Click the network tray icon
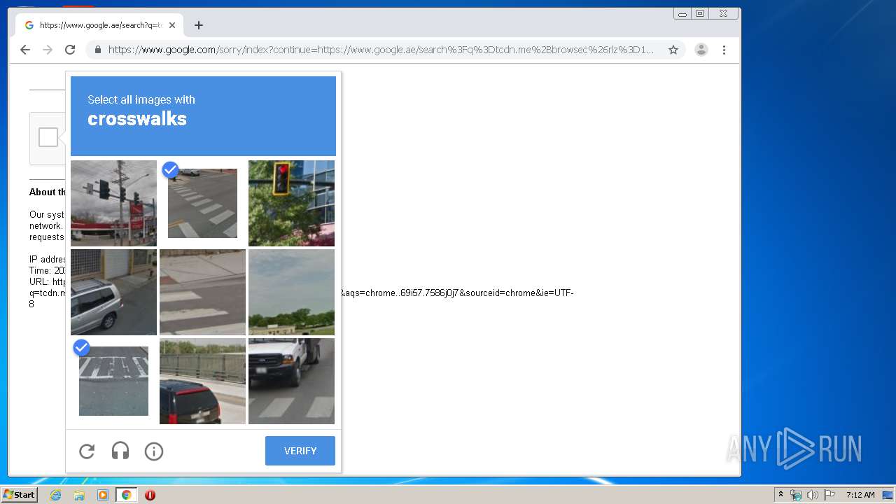This screenshot has width=896, height=504. (x=796, y=495)
